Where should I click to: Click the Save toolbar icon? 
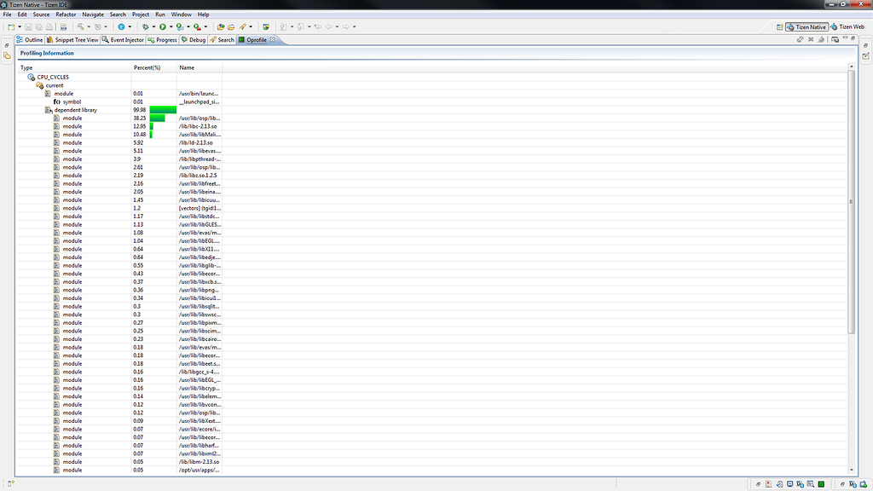tap(28, 26)
